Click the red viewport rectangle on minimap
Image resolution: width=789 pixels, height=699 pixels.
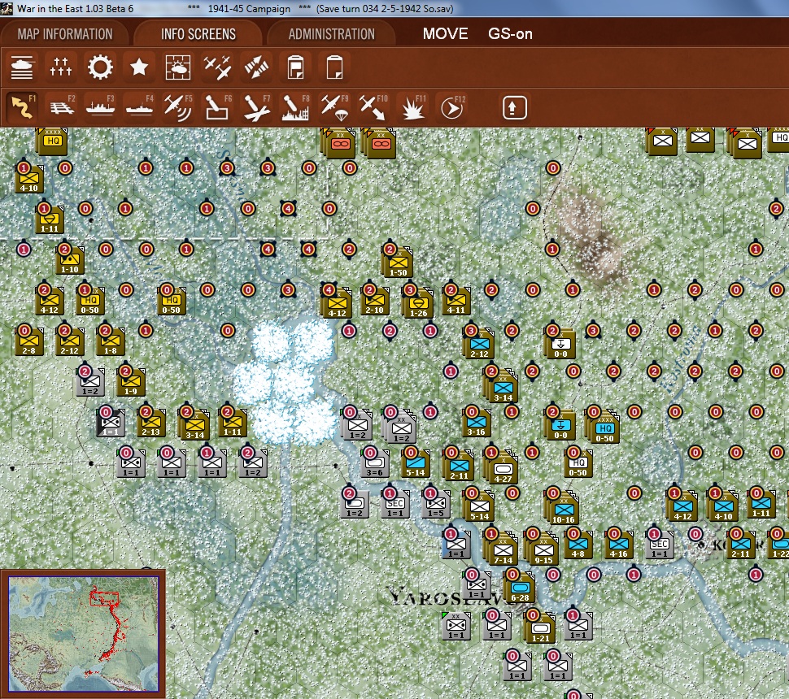(104, 598)
